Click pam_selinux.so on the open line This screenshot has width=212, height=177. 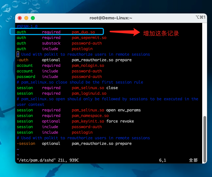(88, 110)
